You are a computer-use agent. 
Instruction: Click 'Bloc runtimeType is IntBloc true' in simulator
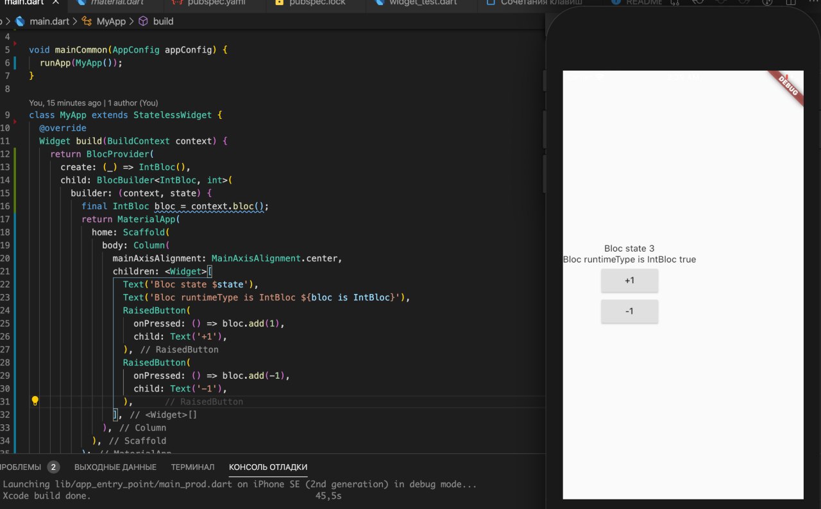[629, 259]
